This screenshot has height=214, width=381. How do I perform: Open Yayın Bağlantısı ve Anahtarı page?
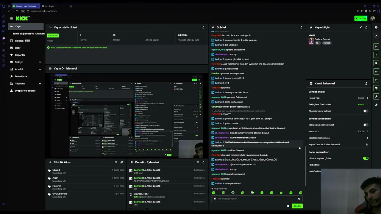29,34
